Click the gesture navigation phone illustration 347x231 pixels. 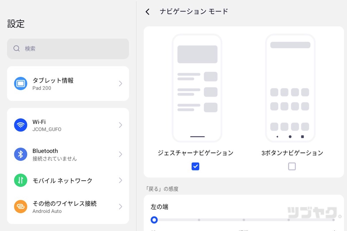pyautogui.click(x=197, y=88)
